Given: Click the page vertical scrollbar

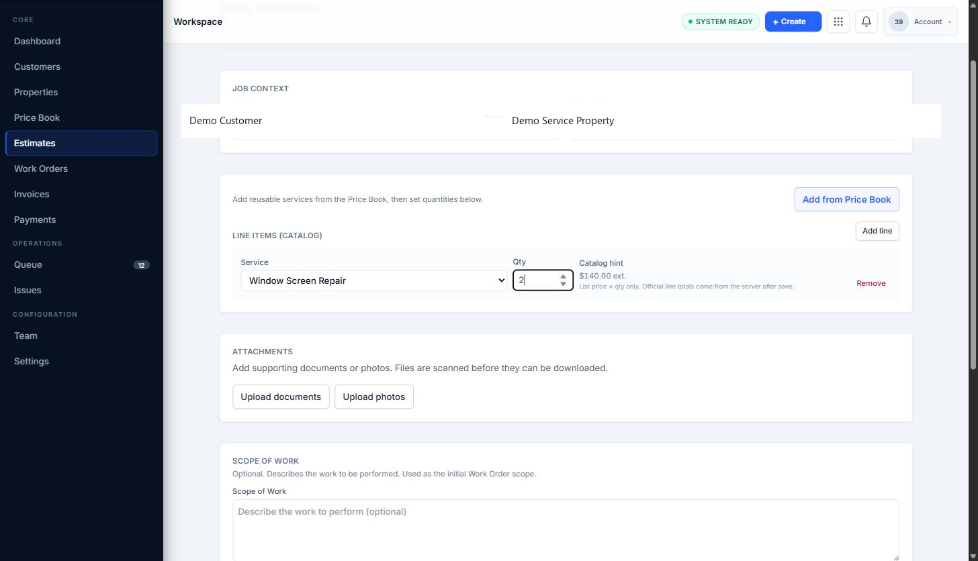Looking at the screenshot, I should (x=974, y=215).
